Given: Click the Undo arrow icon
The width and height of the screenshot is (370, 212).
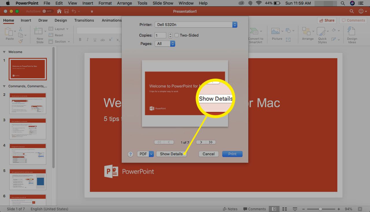Looking at the screenshot, I should tap(74, 11).
